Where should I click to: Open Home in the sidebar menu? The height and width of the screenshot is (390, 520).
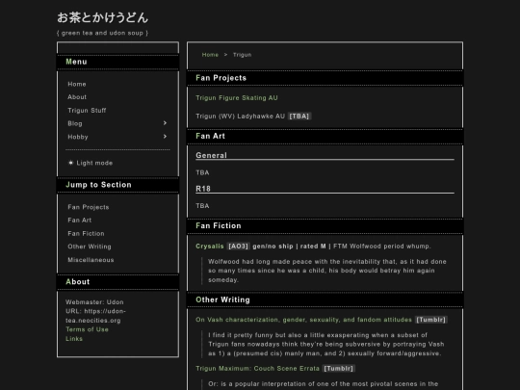pos(77,84)
